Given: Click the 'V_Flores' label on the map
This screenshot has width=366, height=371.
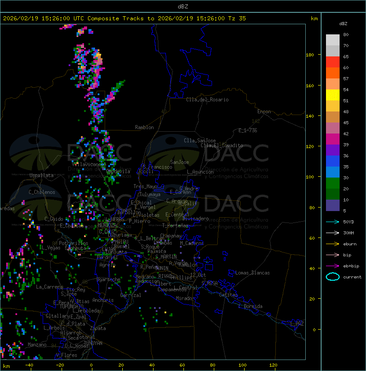Looking at the screenshot, I should click(x=66, y=355).
